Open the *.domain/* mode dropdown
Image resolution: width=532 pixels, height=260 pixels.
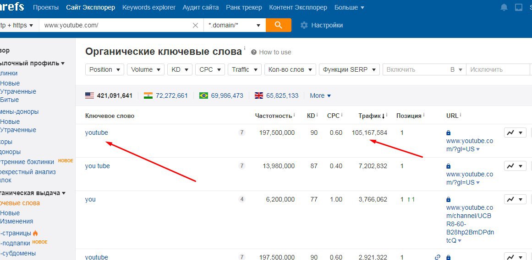coord(235,25)
